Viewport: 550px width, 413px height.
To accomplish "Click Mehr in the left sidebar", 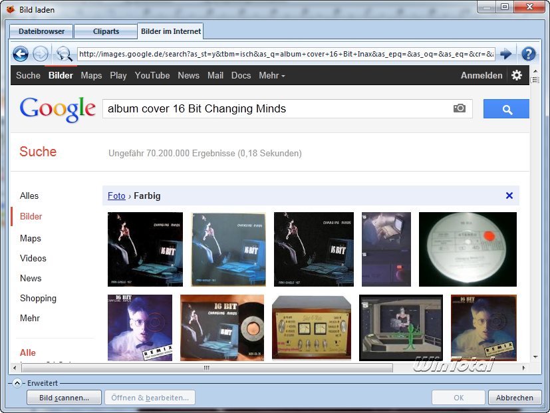I will [30, 319].
